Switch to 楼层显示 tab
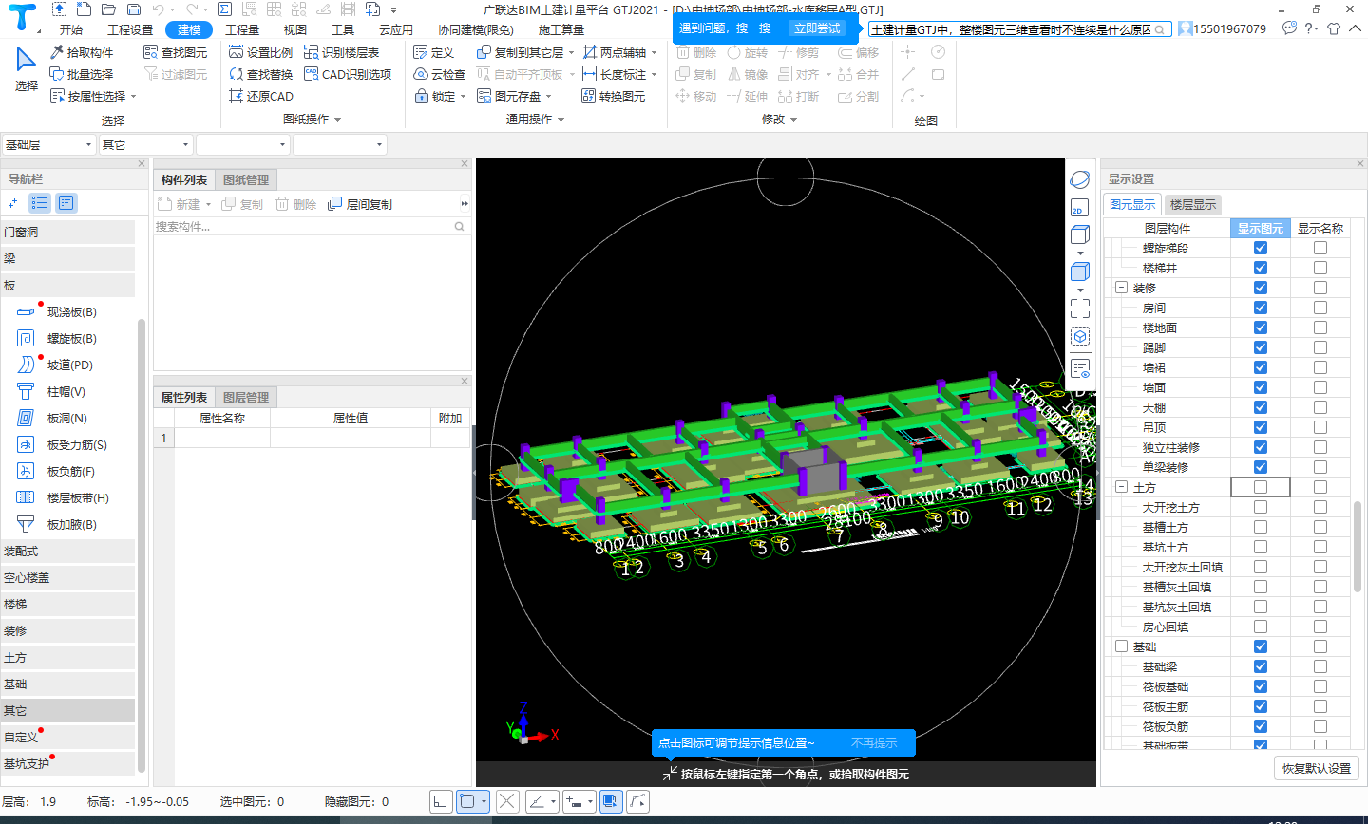Viewport: 1368px width, 824px height. click(1192, 204)
